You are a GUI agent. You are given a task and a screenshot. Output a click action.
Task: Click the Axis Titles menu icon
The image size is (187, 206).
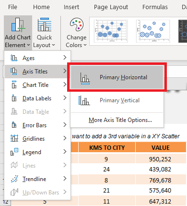[14, 72]
